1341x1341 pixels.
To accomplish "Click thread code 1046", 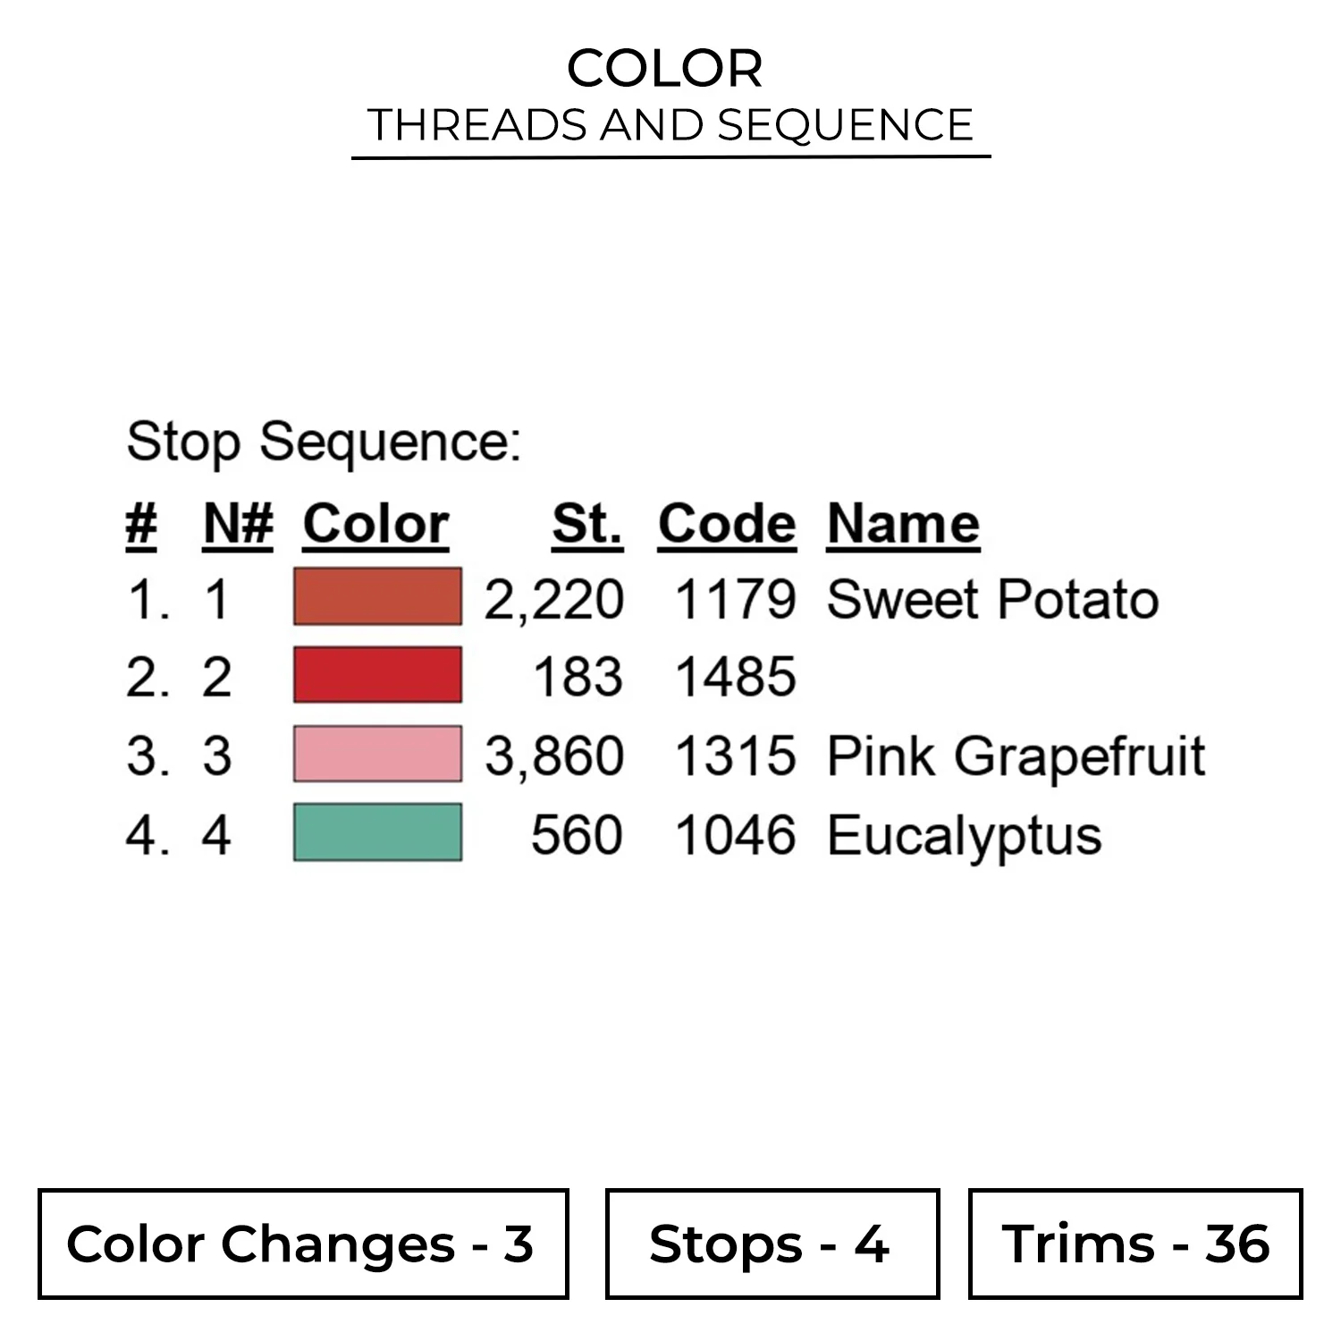I will [x=735, y=836].
